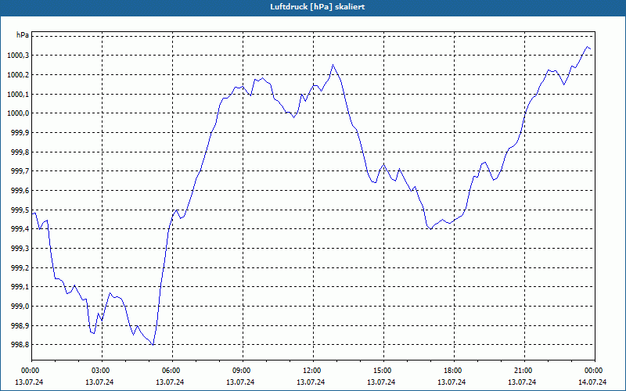
Task: Click the 999,4 y-axis label
Action: point(20,229)
